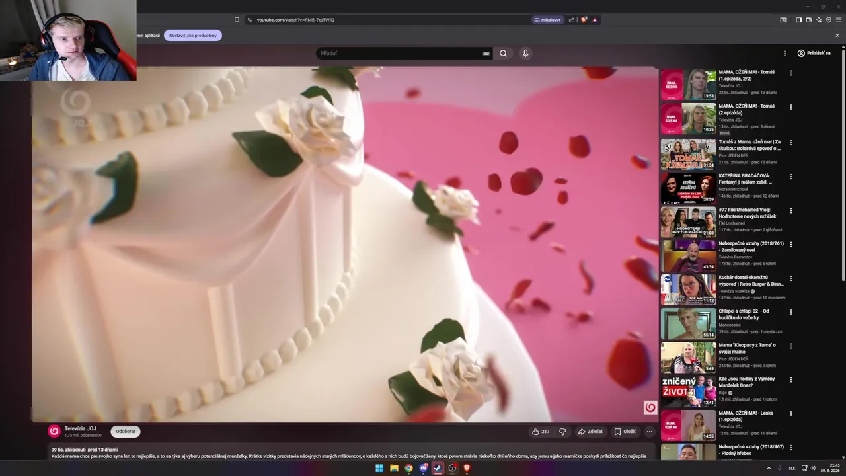Open options menu for Chlapci a chlapi 02

[791, 312]
